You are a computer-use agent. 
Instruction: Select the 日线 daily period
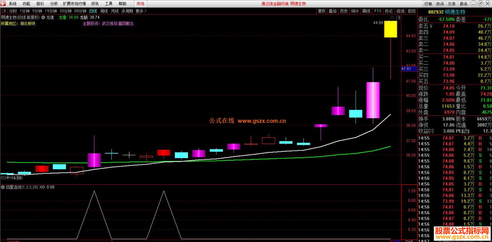[x=93, y=11]
